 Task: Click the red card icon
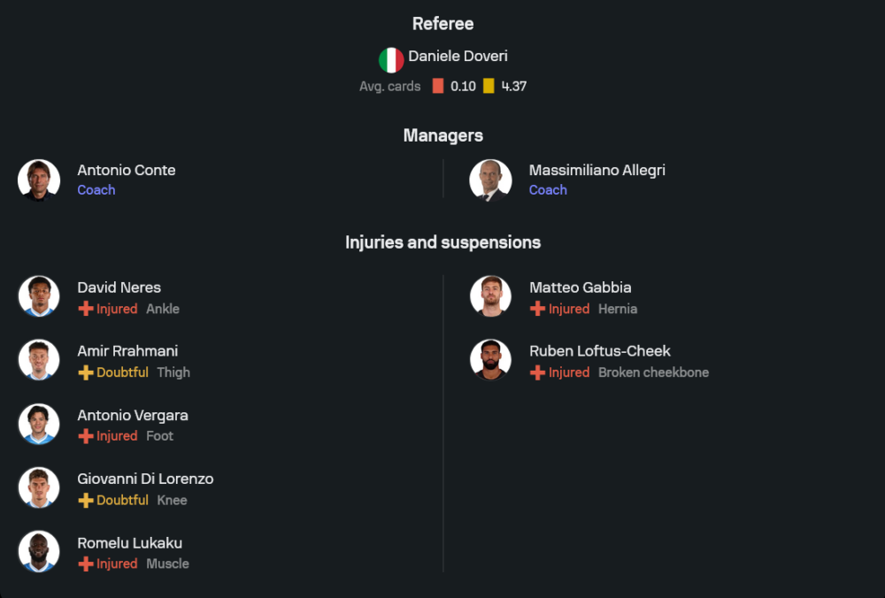[x=438, y=87]
